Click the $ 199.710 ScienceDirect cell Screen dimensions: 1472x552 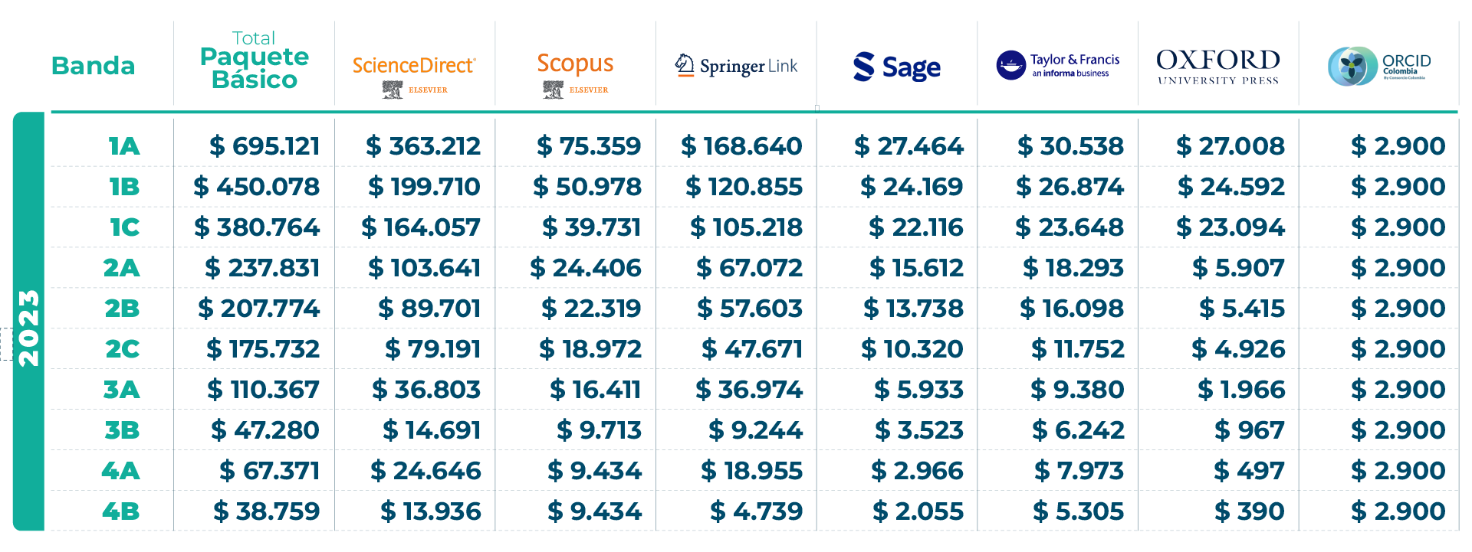tap(424, 187)
